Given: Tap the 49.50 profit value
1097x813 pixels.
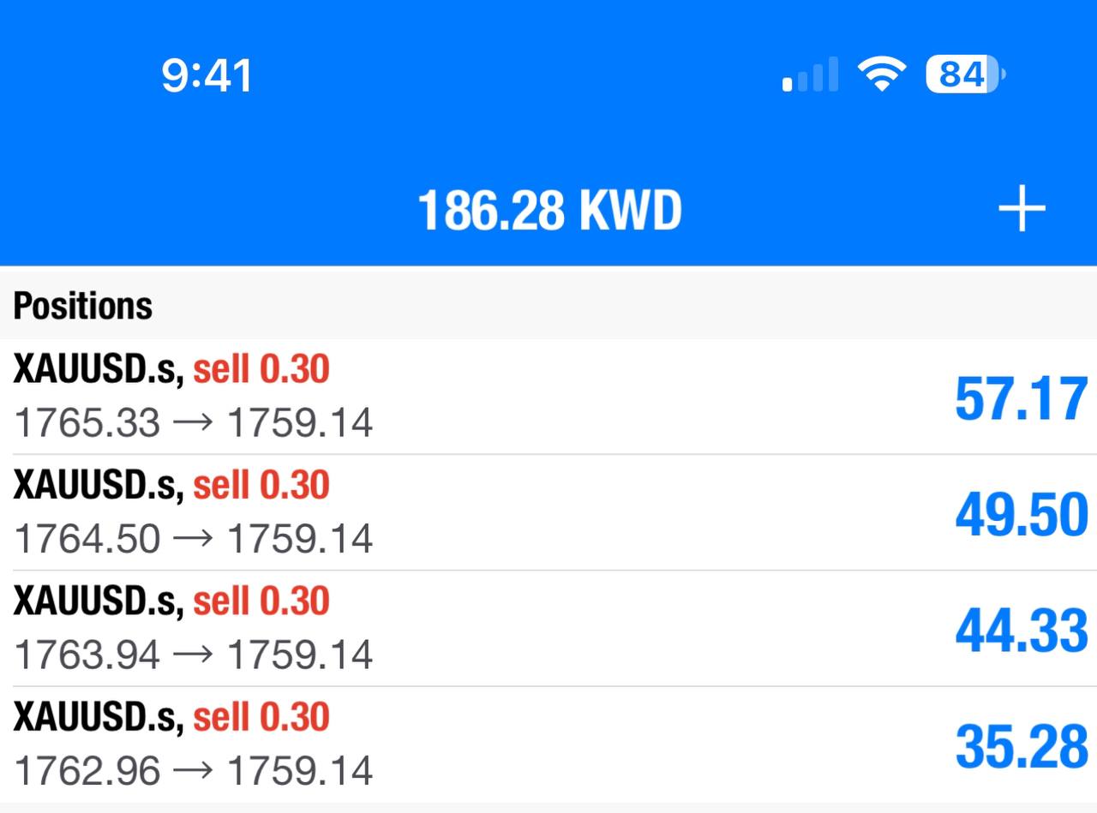Looking at the screenshot, I should pyautogui.click(x=1022, y=516).
